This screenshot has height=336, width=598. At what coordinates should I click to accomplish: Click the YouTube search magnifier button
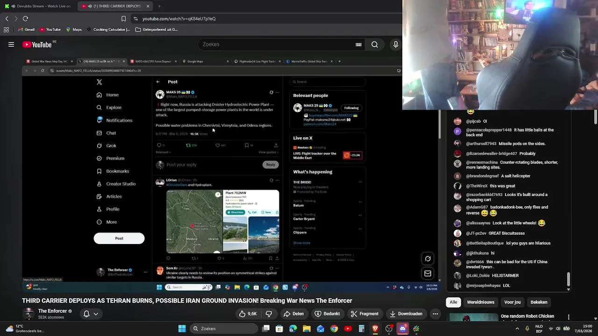pos(375,44)
